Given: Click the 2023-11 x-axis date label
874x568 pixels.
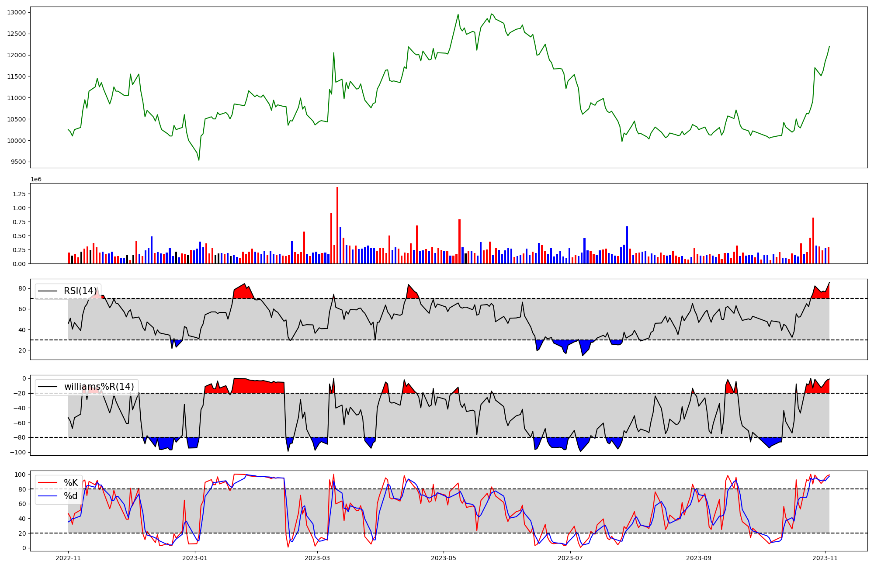Looking at the screenshot, I should [825, 558].
